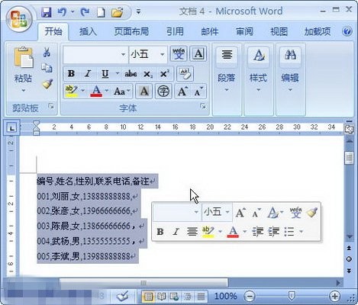The image size is (358, 305).
Task: Open the 页面布局 tab
Action: pyautogui.click(x=131, y=31)
